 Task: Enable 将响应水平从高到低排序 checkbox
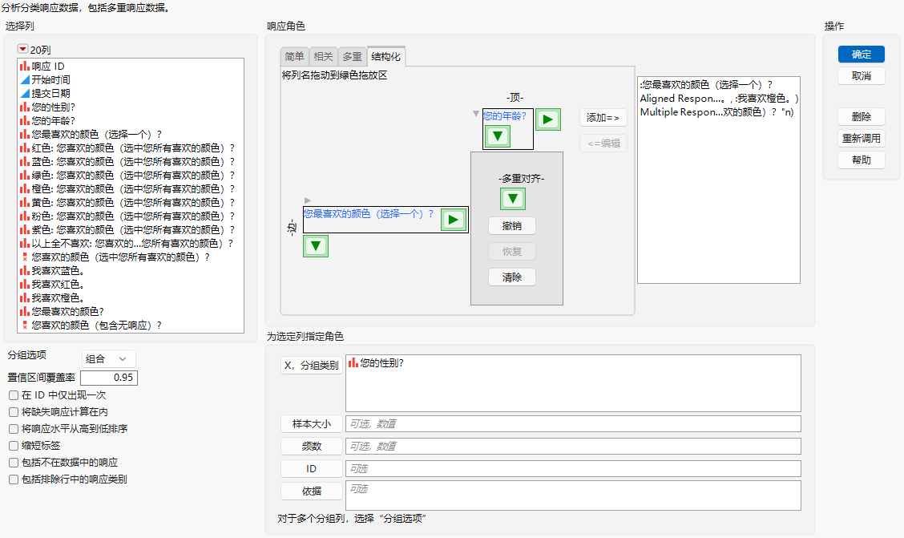pos(14,429)
